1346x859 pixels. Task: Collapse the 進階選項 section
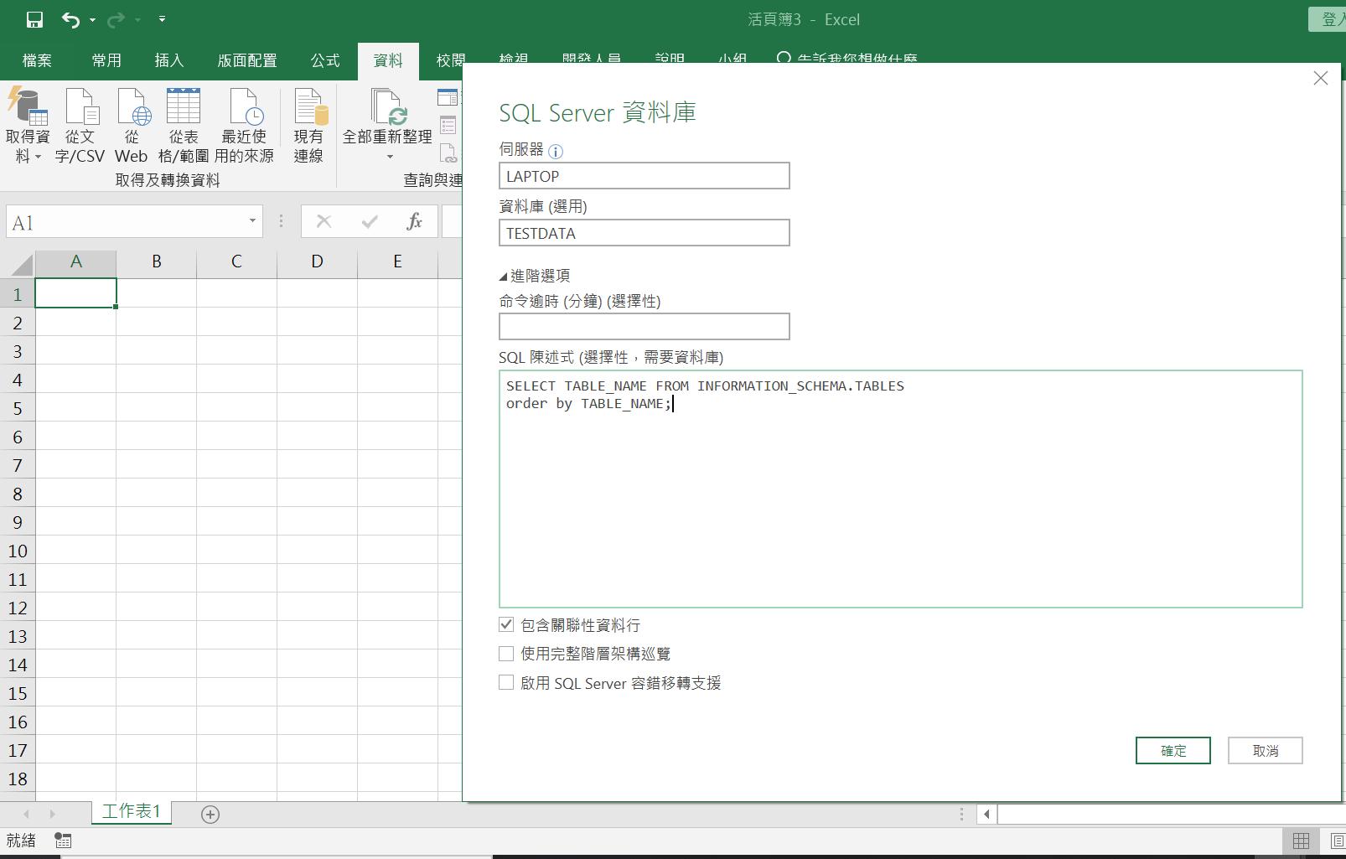[x=535, y=276]
